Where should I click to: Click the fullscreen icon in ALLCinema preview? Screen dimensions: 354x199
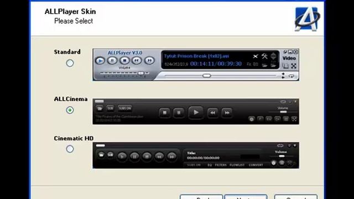294,119
